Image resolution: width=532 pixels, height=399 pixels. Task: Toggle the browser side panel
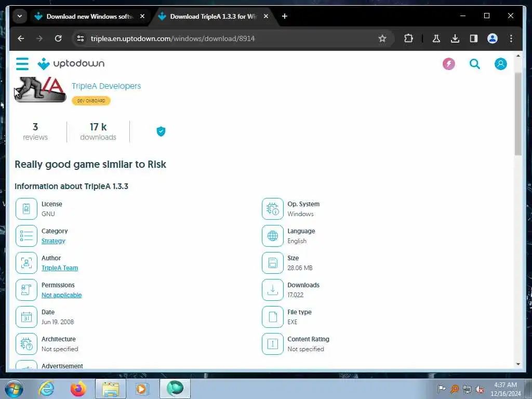474,38
